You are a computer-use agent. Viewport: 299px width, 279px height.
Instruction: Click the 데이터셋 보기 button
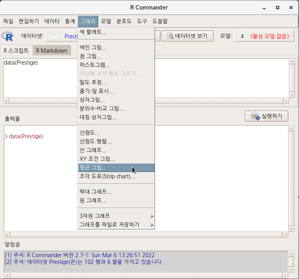(187, 36)
